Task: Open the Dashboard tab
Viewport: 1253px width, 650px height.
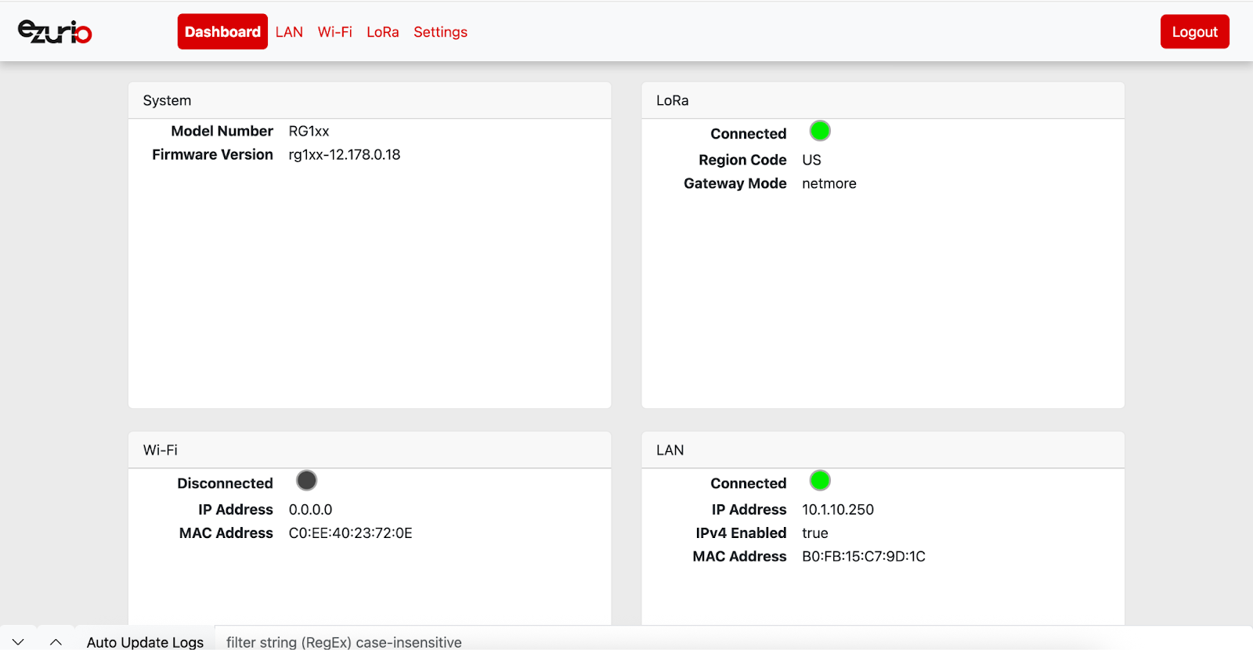Action: pos(222,31)
